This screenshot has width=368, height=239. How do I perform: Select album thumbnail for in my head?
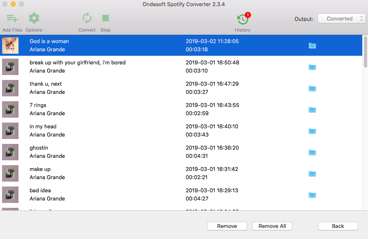(10, 131)
